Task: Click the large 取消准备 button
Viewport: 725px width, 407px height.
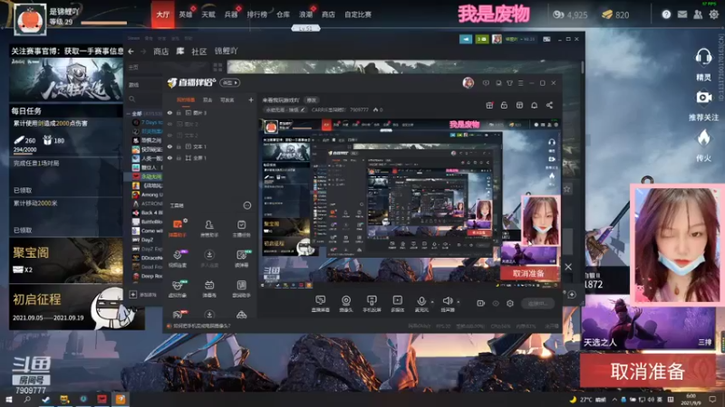Action: pyautogui.click(x=647, y=372)
